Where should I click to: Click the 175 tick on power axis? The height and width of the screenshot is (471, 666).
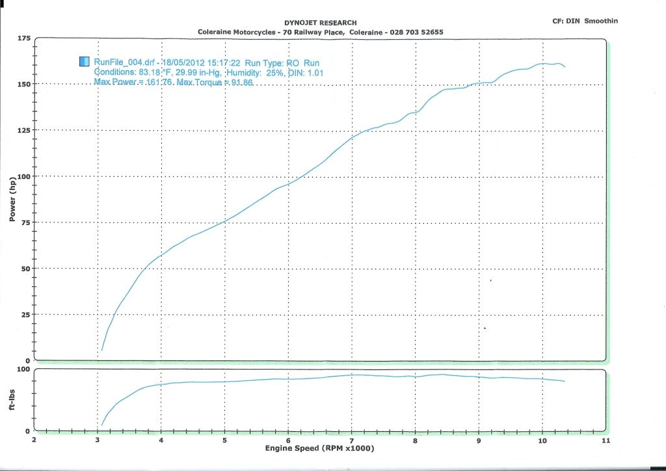[23, 39]
